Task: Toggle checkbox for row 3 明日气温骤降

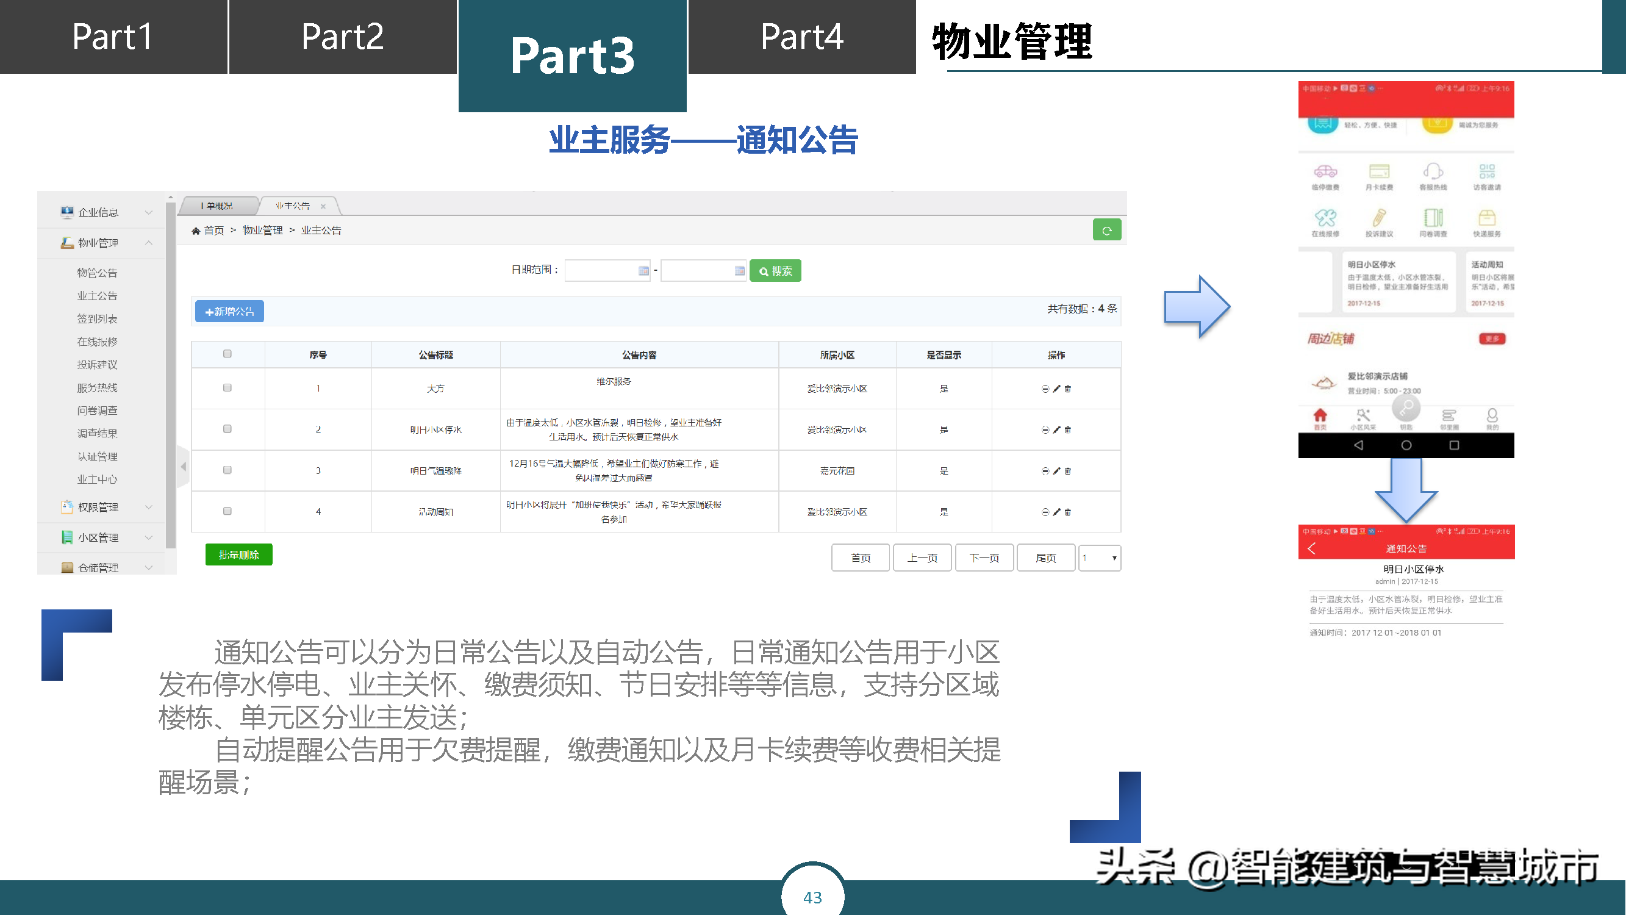Action: tap(228, 469)
